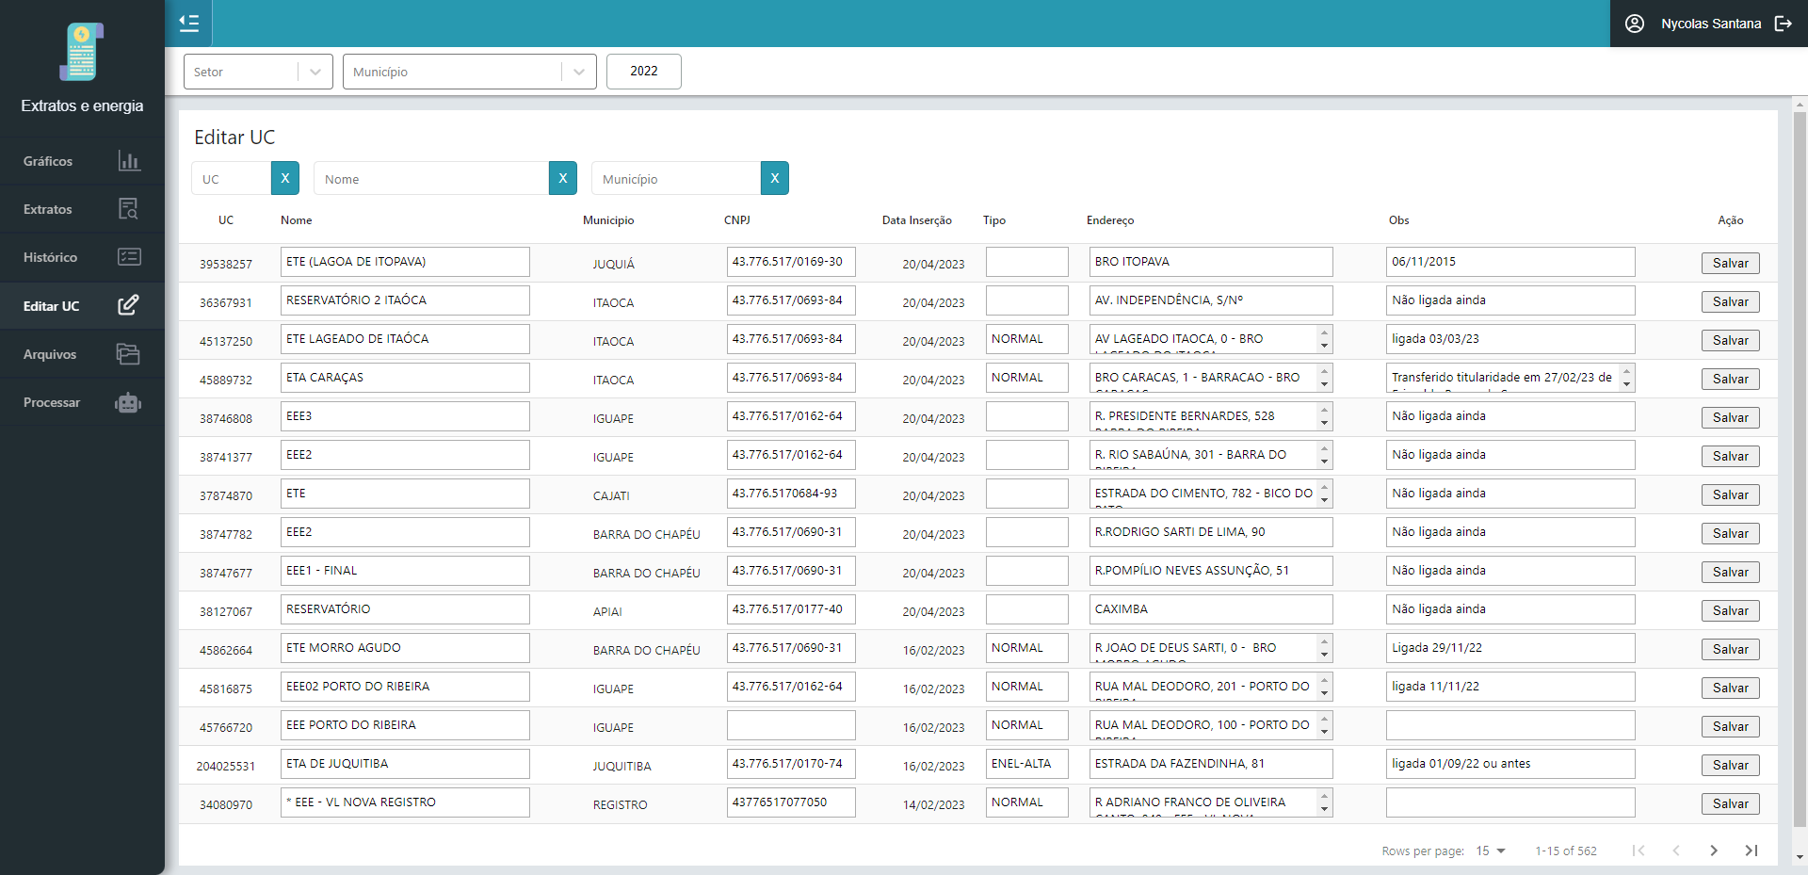Click the Processar robot icon
Image resolution: width=1808 pixels, height=875 pixels.
[128, 403]
